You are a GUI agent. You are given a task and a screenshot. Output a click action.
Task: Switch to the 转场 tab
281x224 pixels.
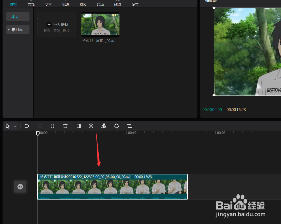point(100,4)
